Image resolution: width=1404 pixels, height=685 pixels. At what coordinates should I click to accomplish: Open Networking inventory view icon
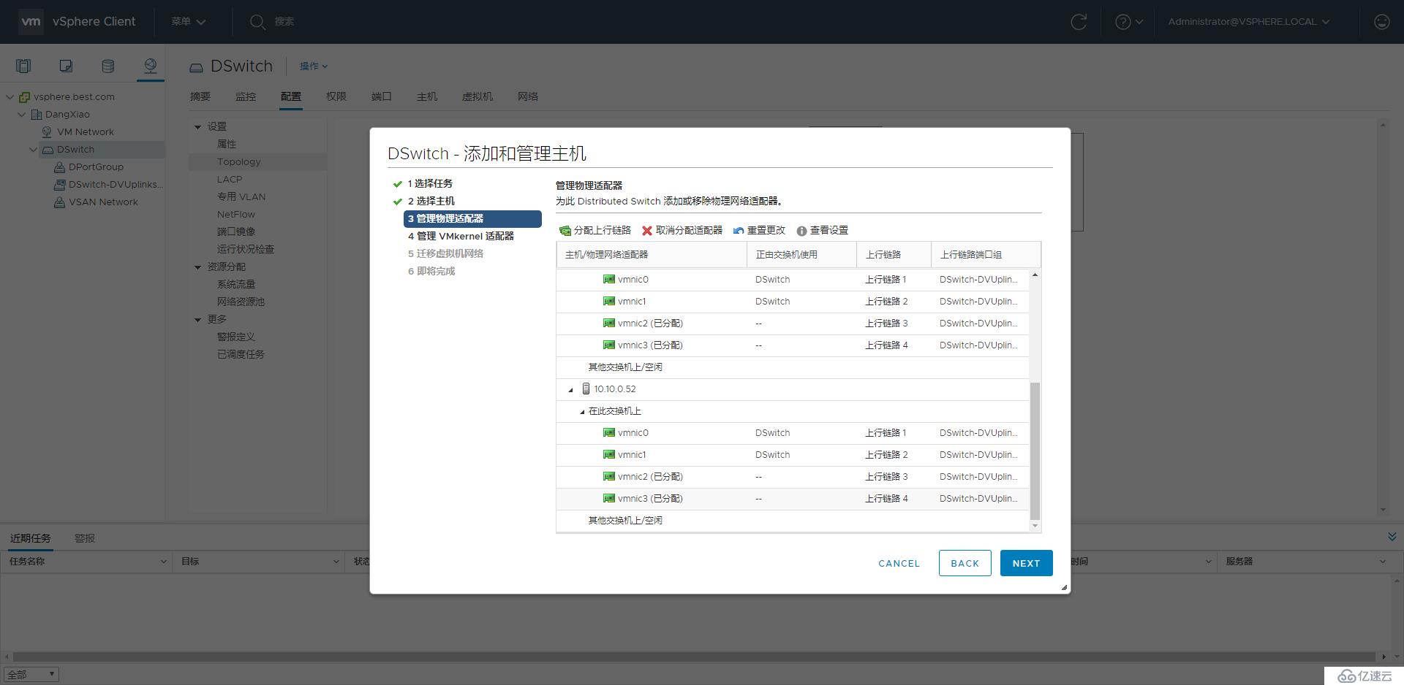coord(150,66)
